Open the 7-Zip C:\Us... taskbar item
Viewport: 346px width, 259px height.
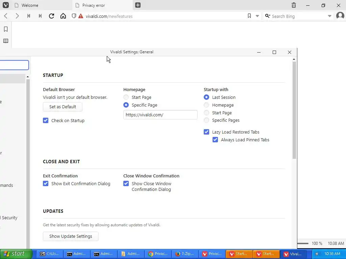(x=50, y=254)
